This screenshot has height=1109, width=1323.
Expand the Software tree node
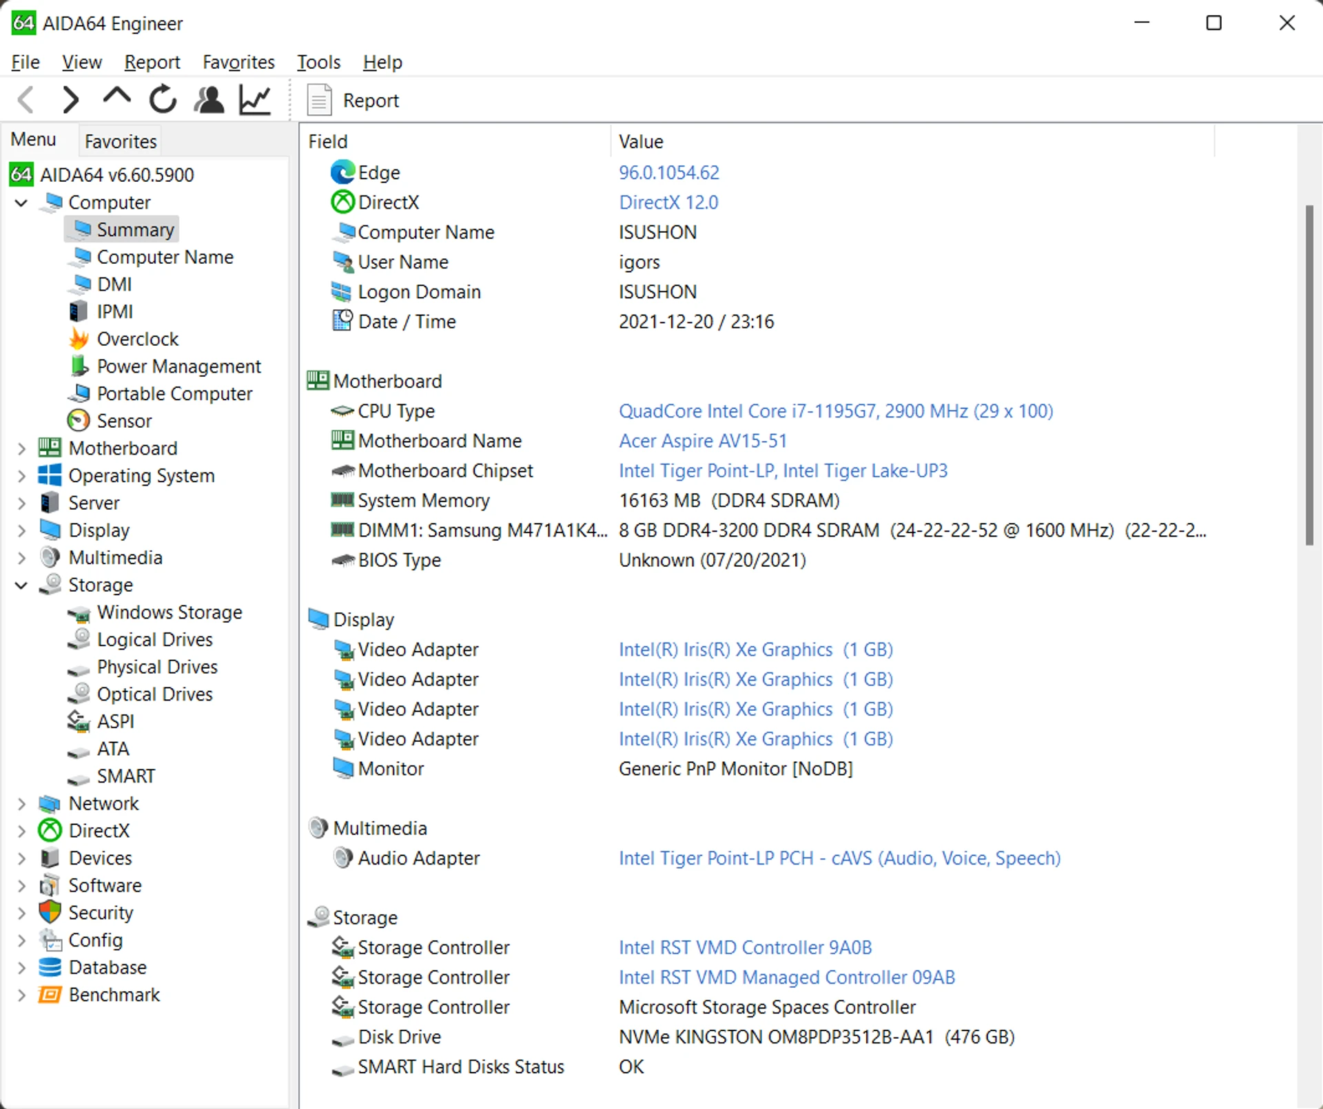click(x=21, y=885)
